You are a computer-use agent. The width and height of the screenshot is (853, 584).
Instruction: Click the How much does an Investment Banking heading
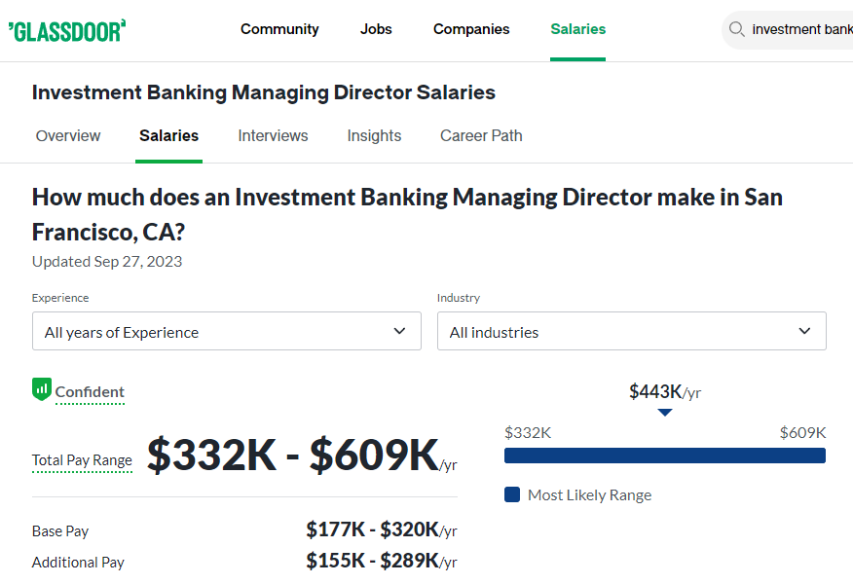(x=407, y=215)
